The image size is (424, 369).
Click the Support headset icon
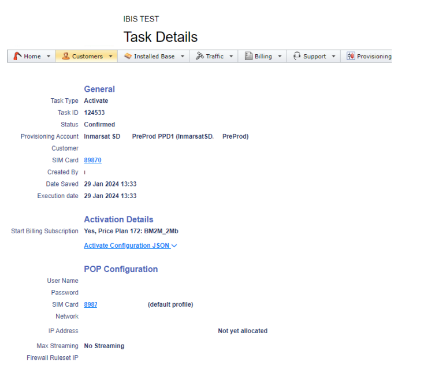(297, 56)
